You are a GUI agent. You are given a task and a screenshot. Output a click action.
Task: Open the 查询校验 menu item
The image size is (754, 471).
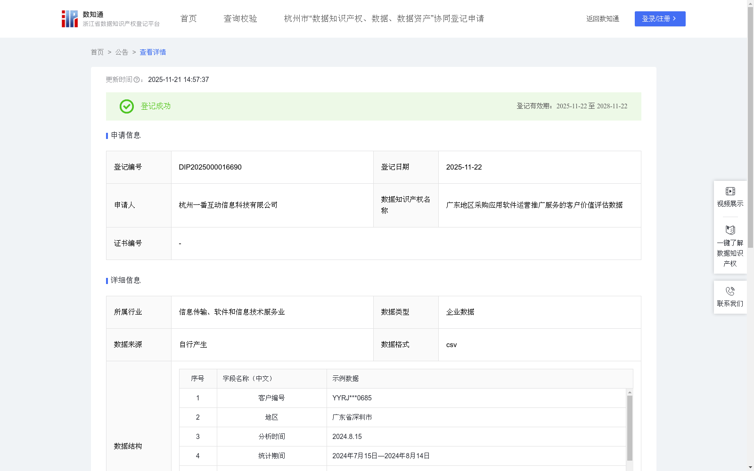click(240, 19)
